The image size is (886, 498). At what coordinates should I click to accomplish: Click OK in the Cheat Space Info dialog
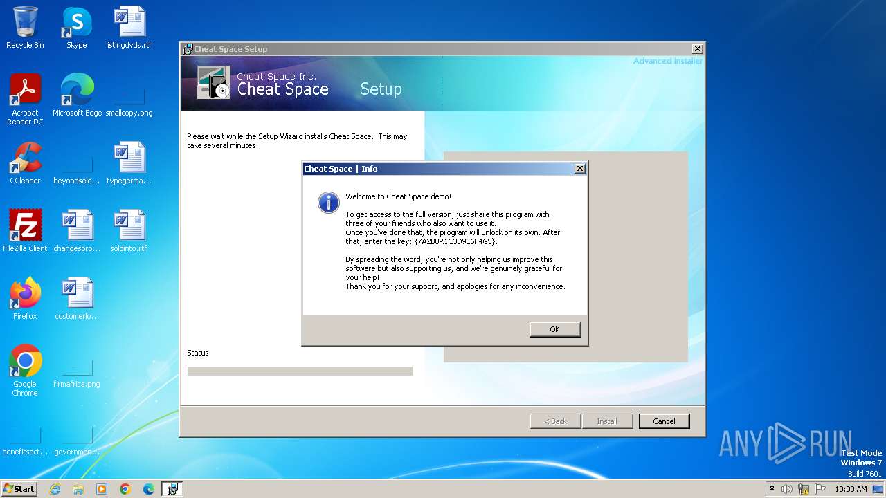click(555, 329)
